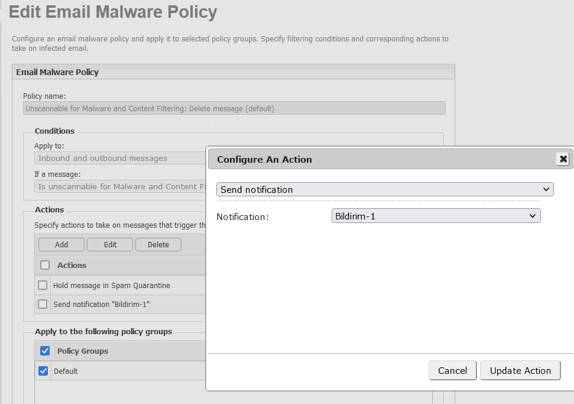Close the Configure An Action dialog
574x404 pixels.
click(x=563, y=159)
